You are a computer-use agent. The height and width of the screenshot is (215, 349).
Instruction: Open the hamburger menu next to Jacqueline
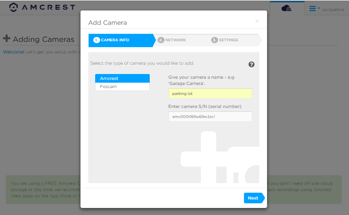click(x=314, y=9)
